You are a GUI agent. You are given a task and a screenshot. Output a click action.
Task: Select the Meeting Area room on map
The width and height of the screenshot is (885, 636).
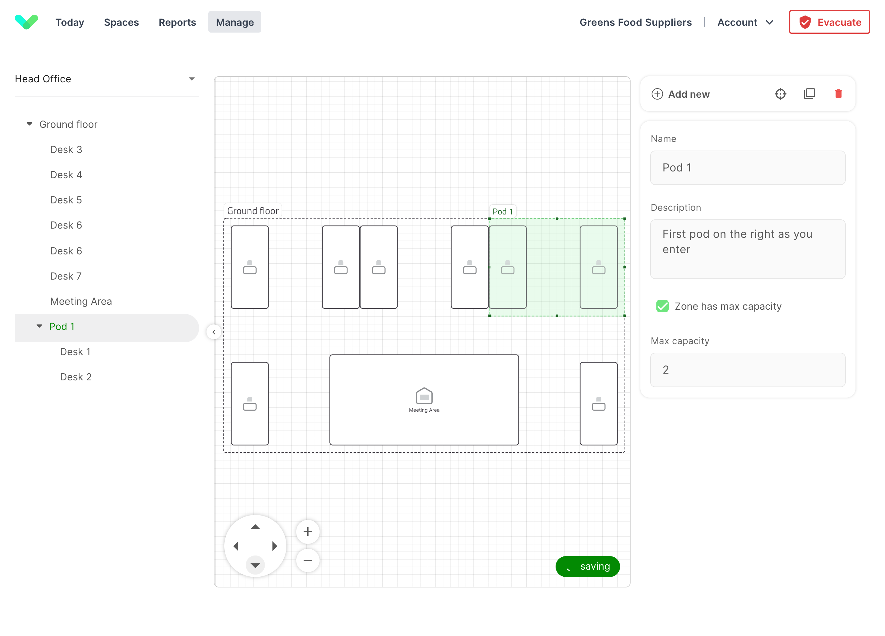[x=424, y=400]
